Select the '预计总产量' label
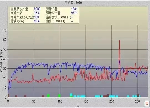The width and height of the screenshot is (150, 108). pos(53,13)
